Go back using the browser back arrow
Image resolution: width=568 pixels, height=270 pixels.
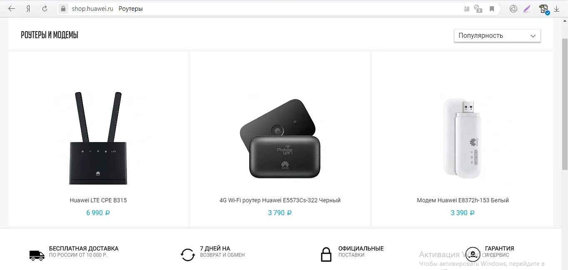click(12, 8)
